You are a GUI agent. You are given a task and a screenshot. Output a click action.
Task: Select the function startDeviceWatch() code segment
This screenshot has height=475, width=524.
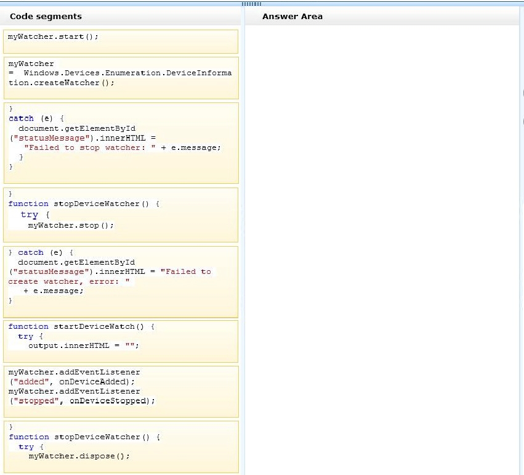tap(121, 341)
